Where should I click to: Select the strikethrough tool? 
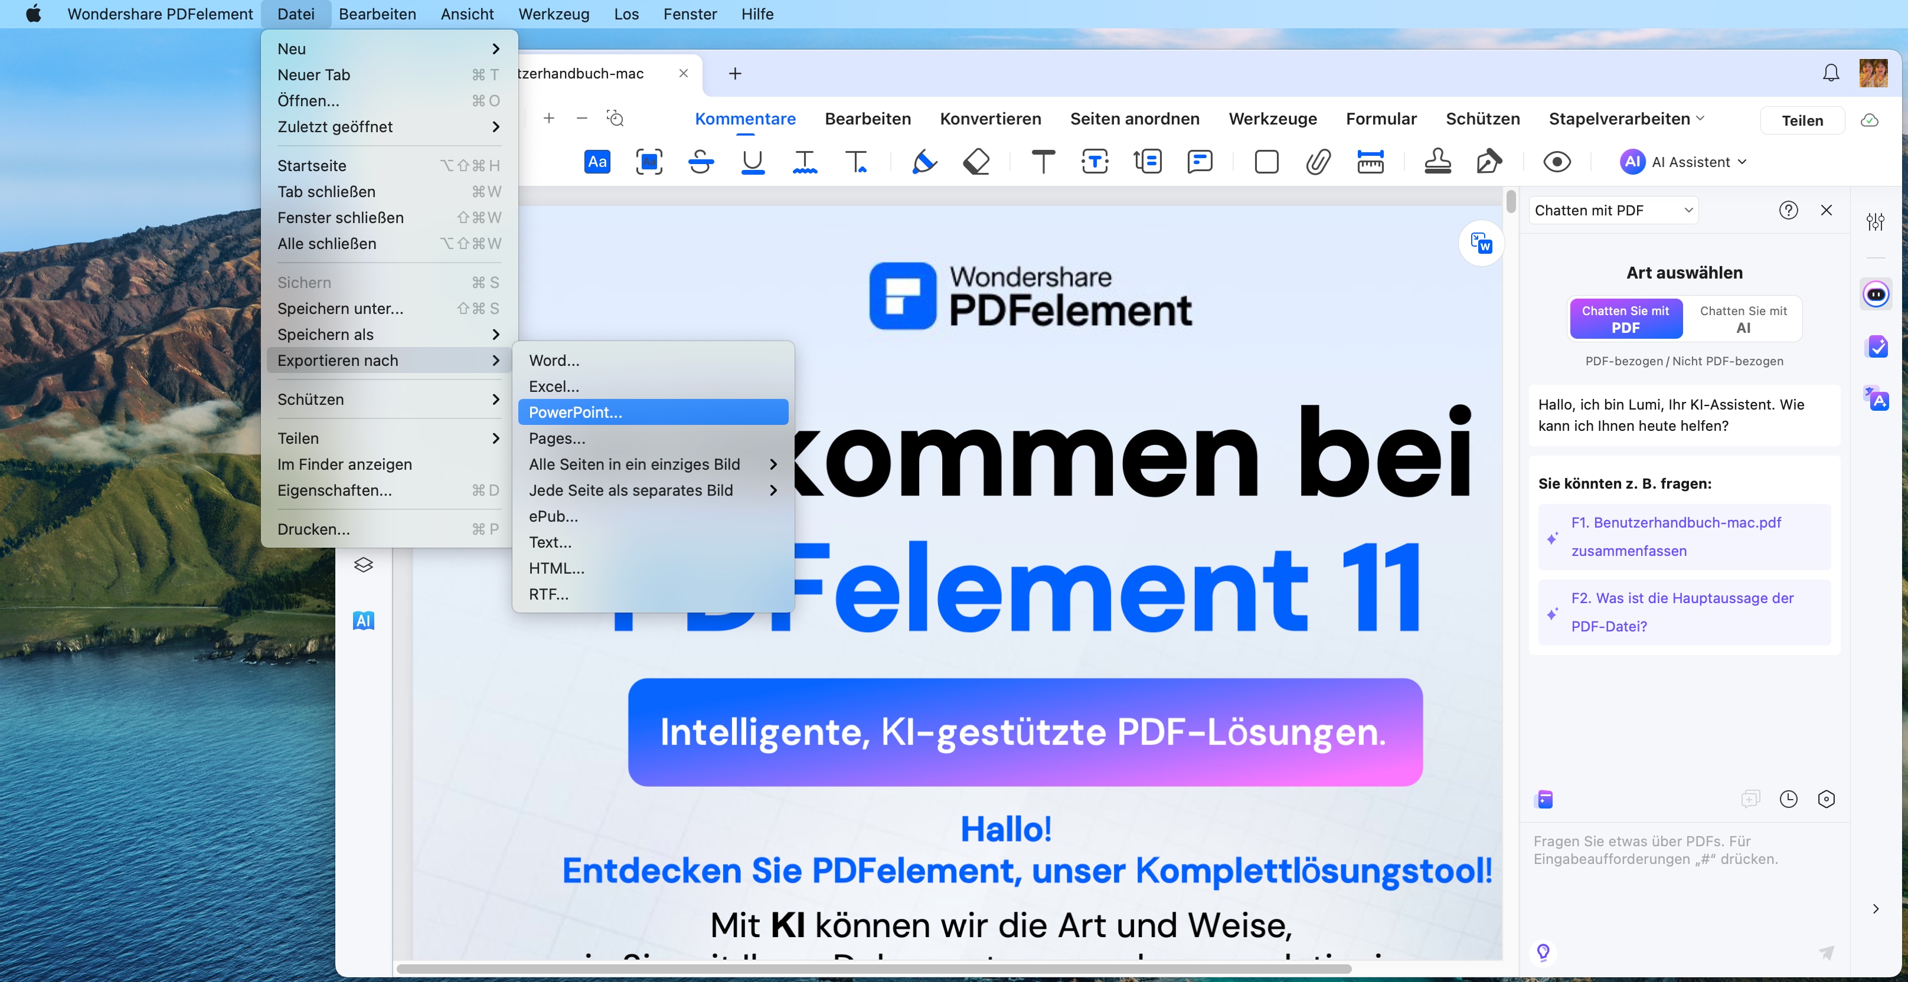tap(701, 162)
